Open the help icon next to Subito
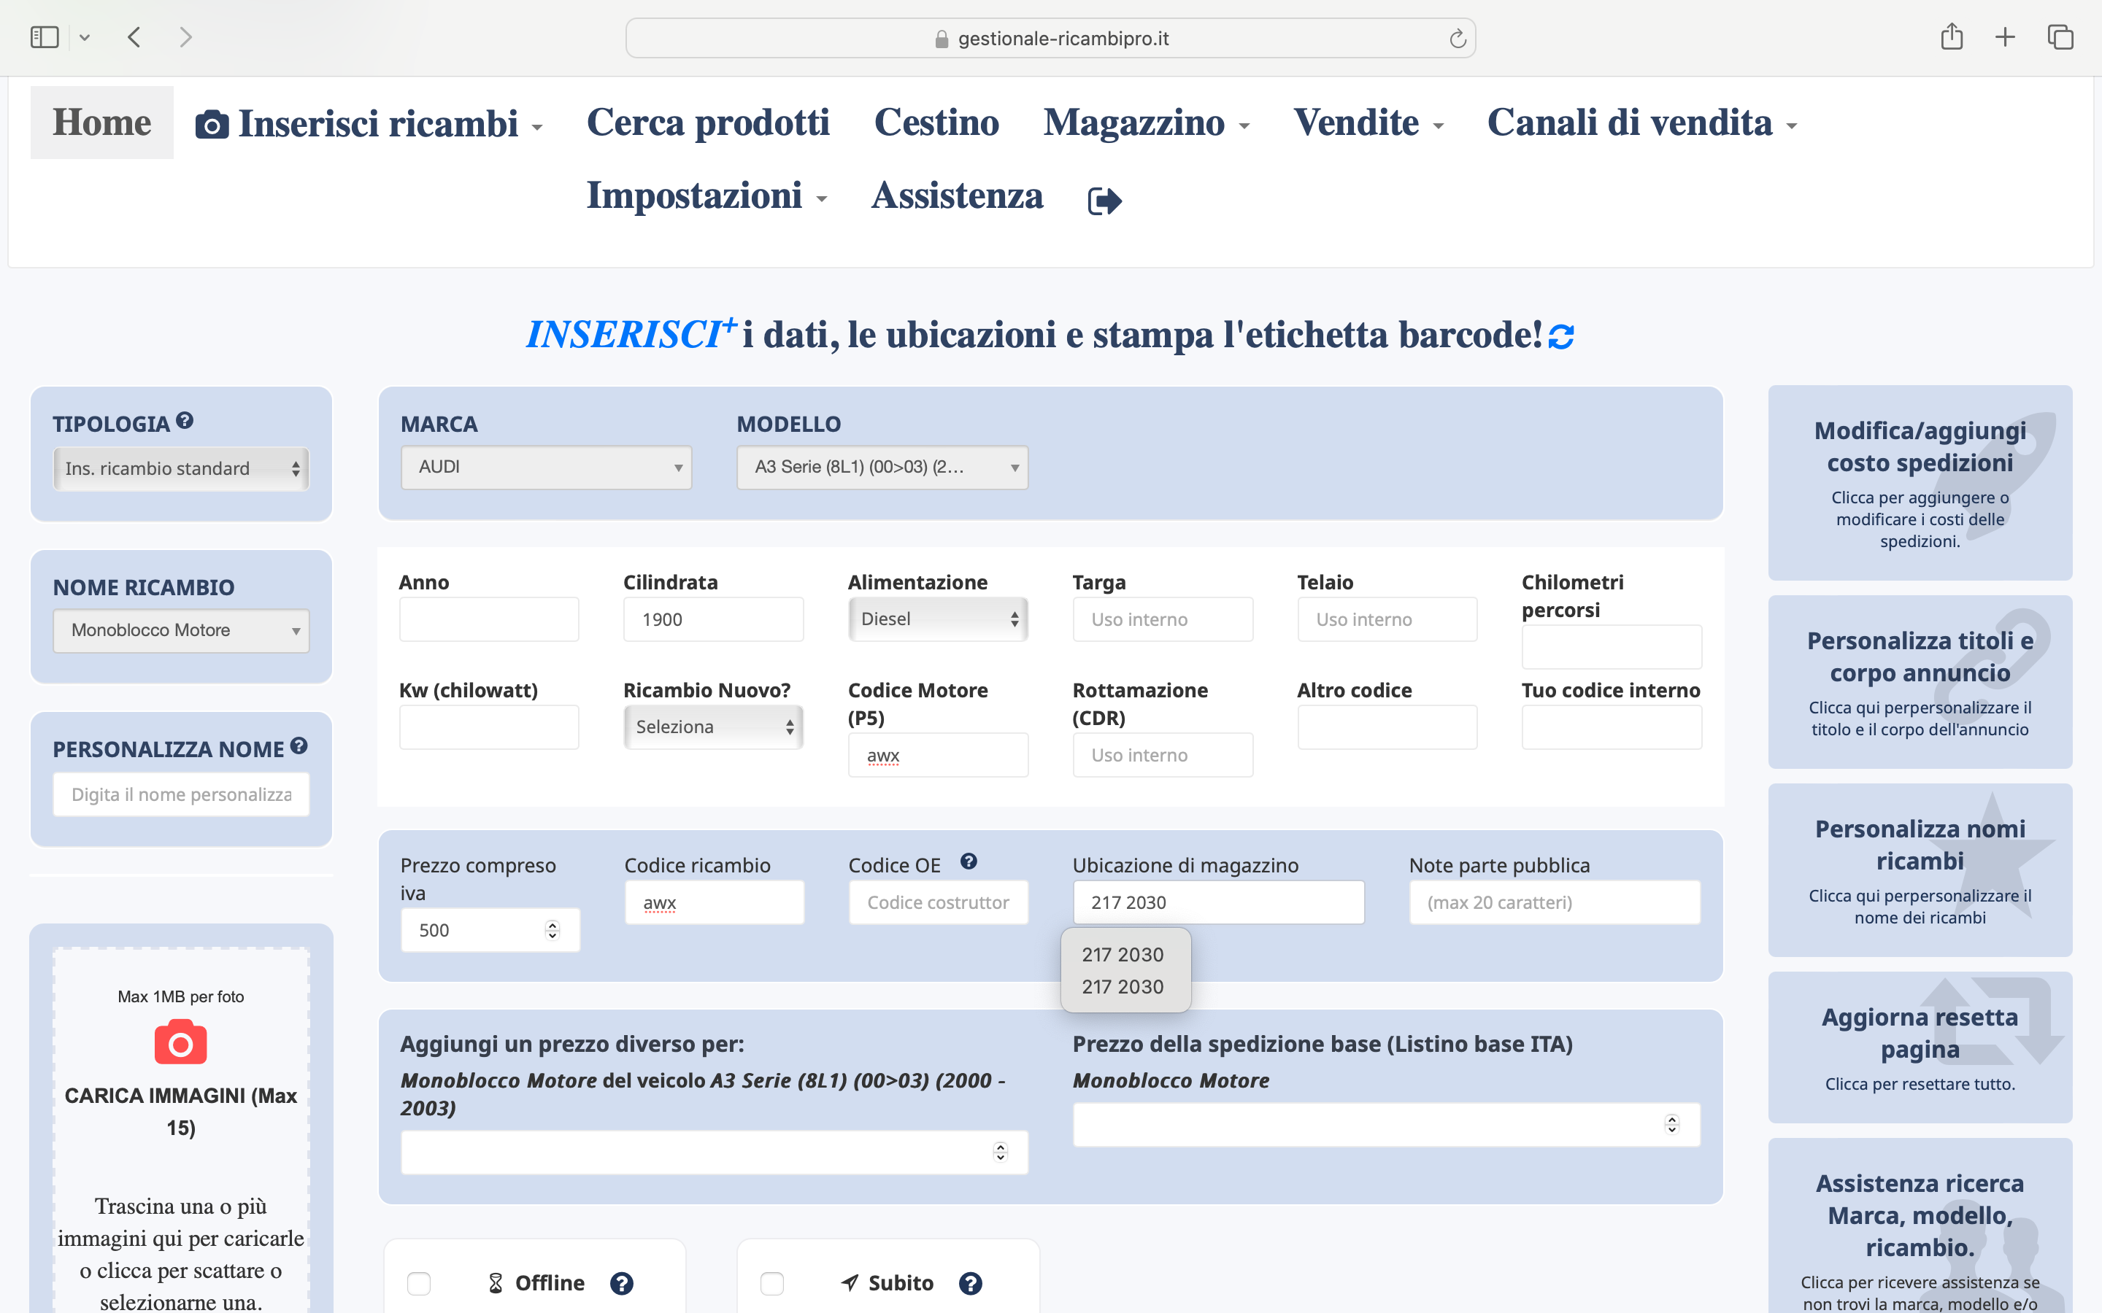This screenshot has width=2102, height=1313. (x=970, y=1284)
